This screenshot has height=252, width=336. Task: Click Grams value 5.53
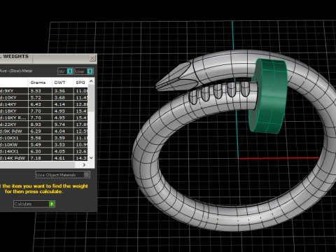[36, 91]
